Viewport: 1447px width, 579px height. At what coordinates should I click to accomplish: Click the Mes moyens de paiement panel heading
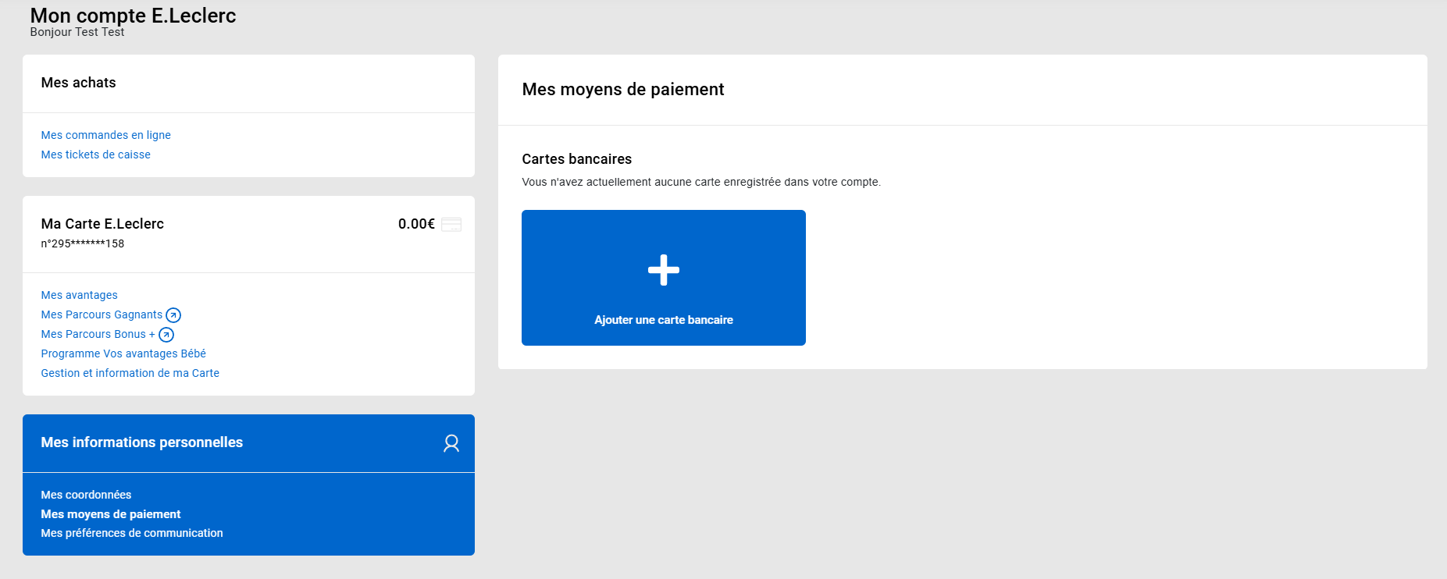click(x=623, y=90)
